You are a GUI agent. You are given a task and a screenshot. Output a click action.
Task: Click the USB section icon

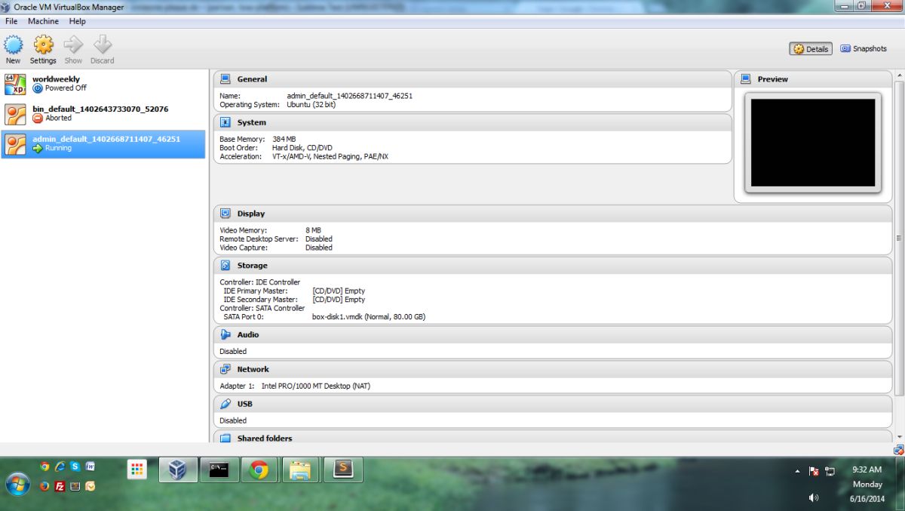point(225,404)
